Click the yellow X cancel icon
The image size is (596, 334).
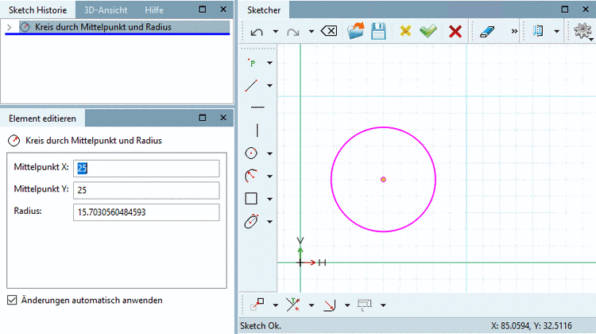click(405, 31)
